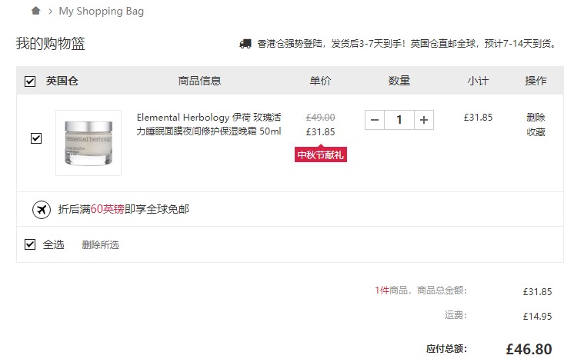Click the delivery truck icon
The width and height of the screenshot is (574, 362).
[245, 44]
